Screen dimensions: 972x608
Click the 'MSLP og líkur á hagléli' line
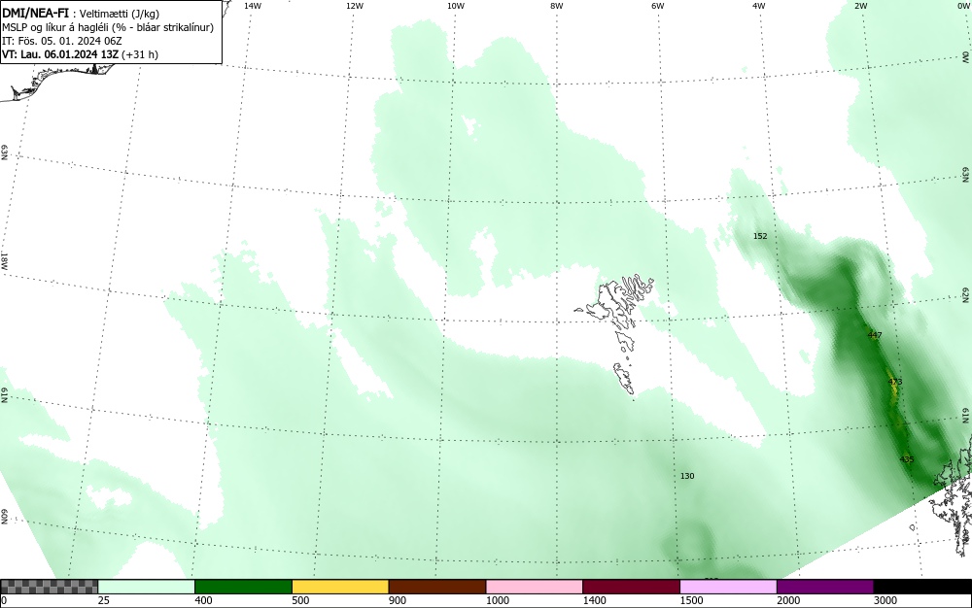point(108,27)
